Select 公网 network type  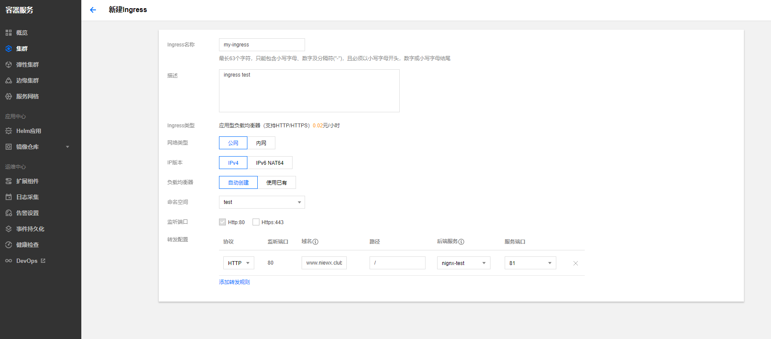(233, 143)
